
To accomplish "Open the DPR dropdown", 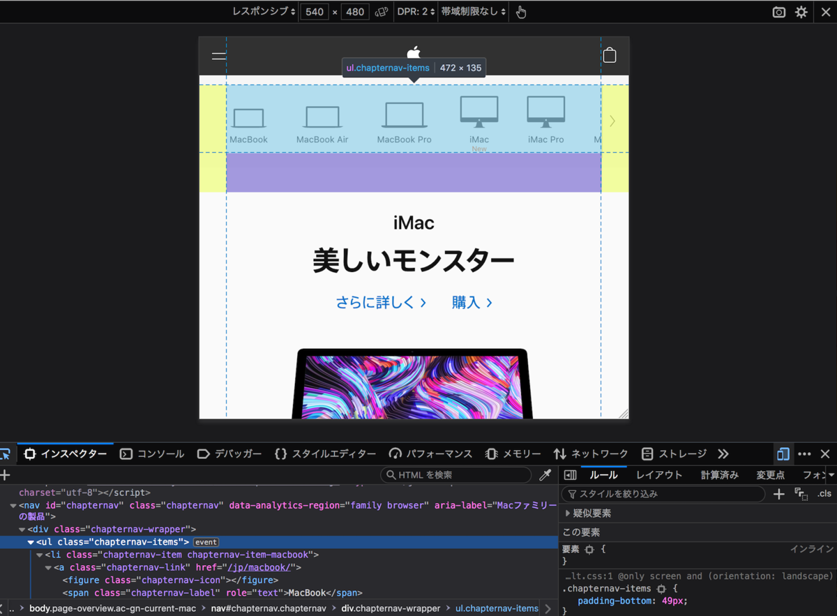I will (x=416, y=12).
